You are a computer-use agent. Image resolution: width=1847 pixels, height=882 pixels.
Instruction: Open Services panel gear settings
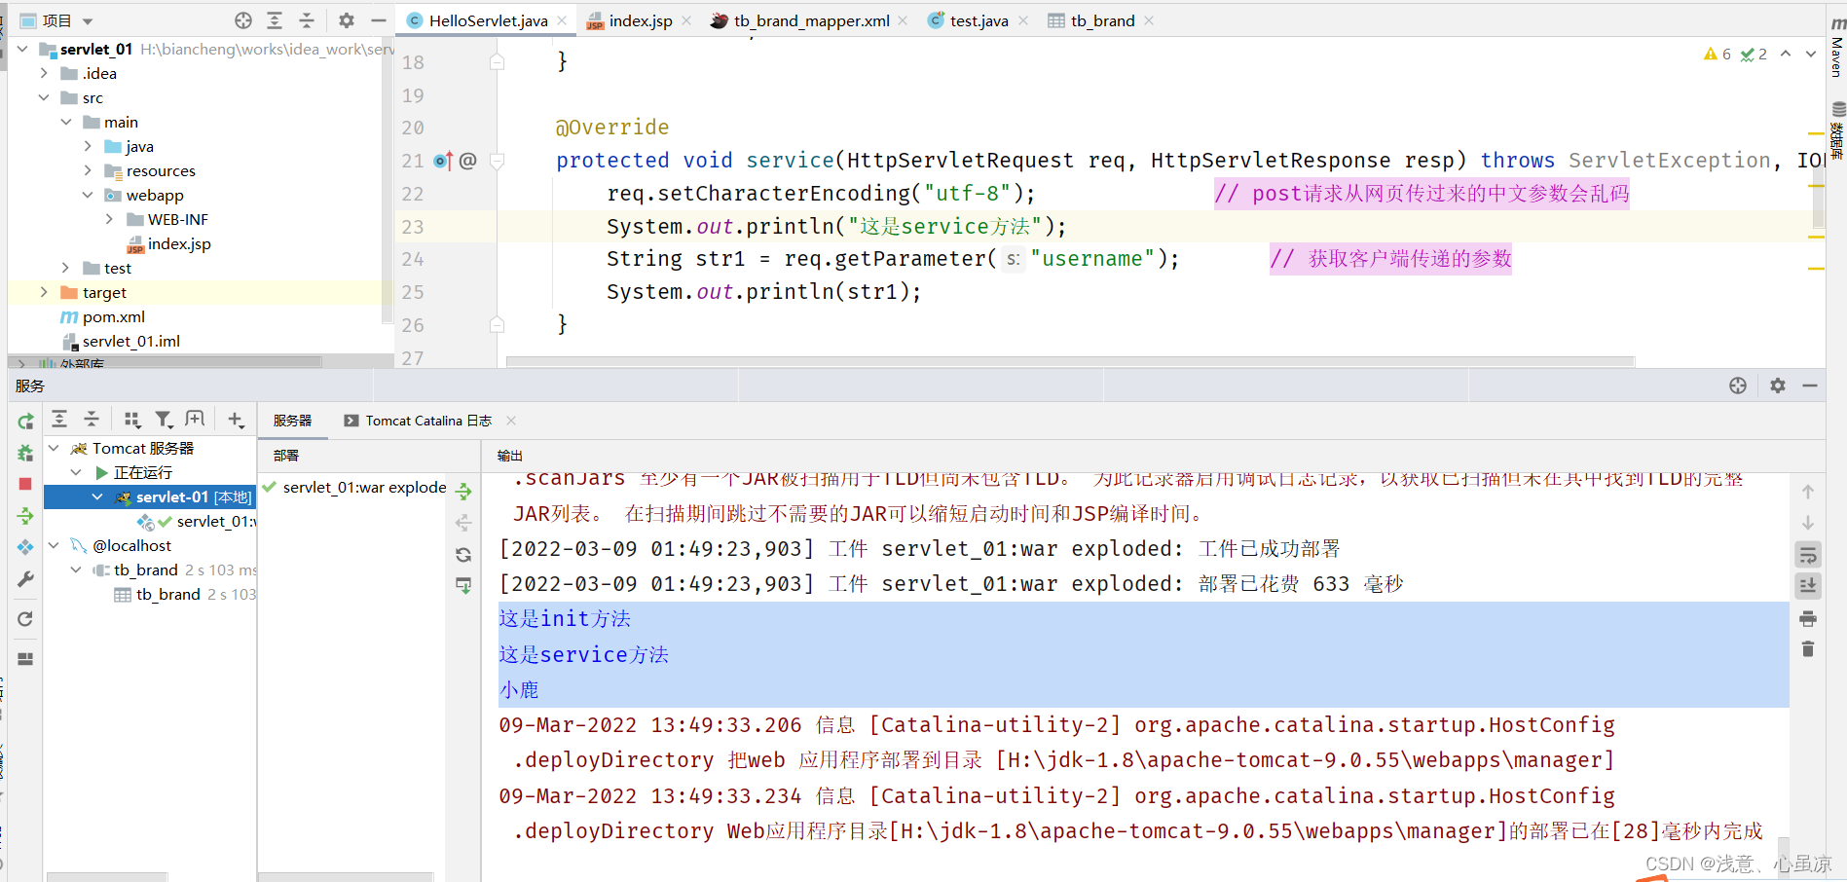click(x=1778, y=386)
